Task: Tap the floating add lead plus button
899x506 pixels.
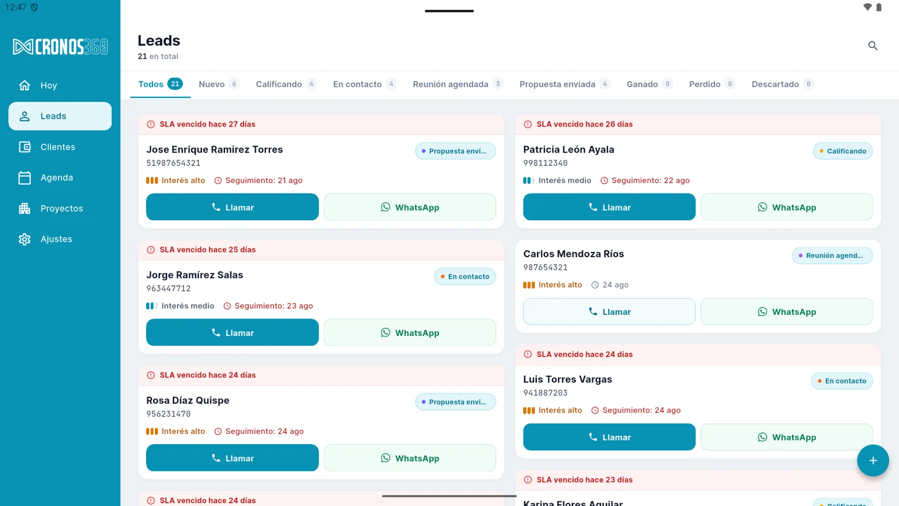Action: [x=873, y=461]
